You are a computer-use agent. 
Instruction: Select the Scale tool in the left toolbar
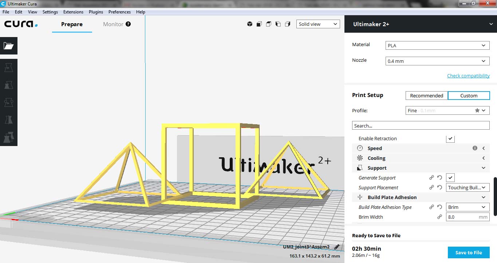pos(8,85)
